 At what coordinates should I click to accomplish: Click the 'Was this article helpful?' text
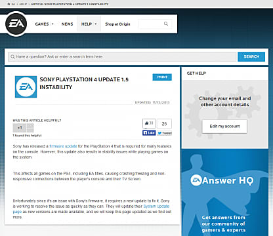(x=37, y=121)
